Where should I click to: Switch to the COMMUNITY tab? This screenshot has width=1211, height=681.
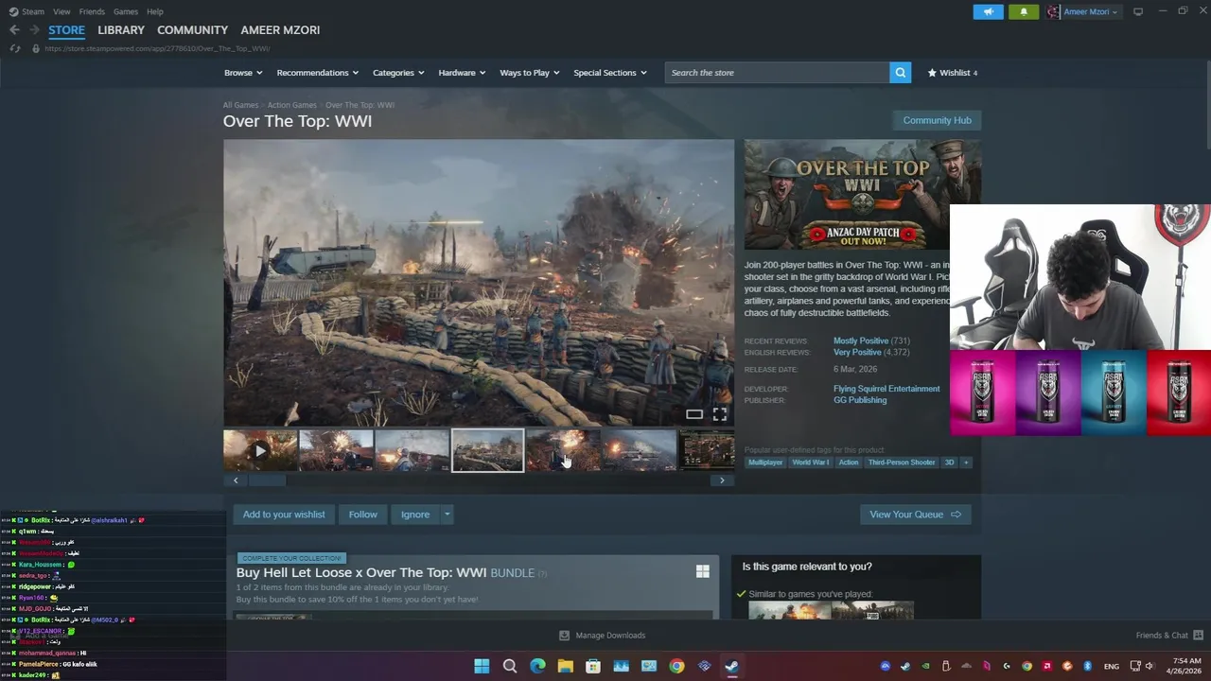[192, 30]
